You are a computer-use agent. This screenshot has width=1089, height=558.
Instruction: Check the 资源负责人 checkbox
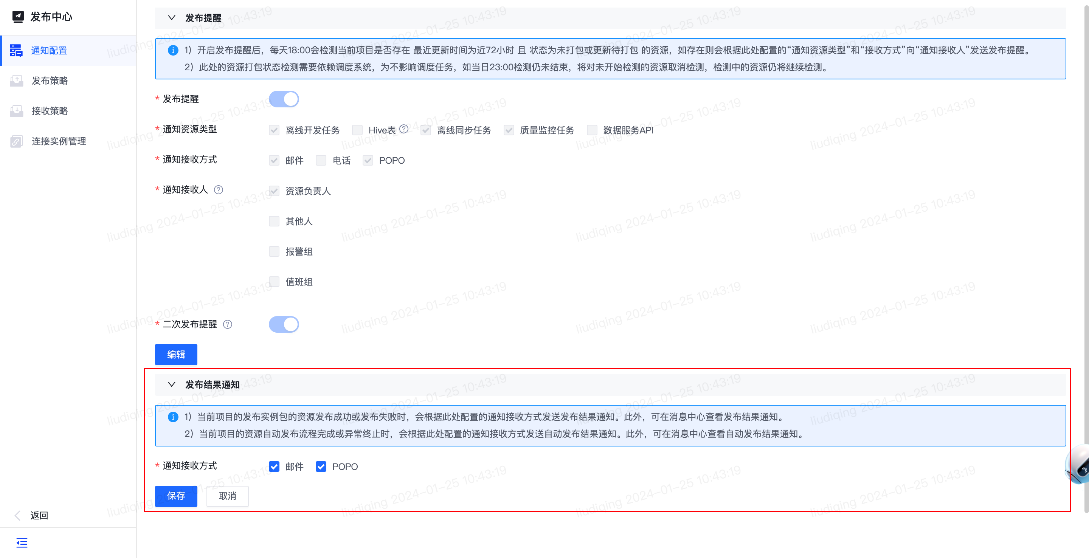274,191
